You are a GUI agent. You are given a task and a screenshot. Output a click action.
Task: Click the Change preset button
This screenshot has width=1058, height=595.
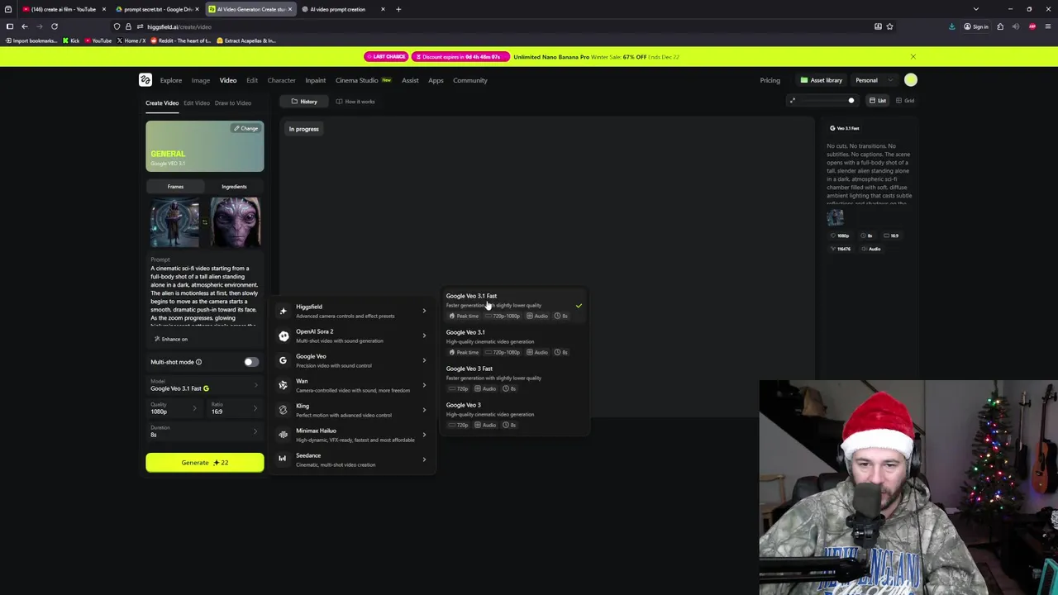pyautogui.click(x=245, y=128)
